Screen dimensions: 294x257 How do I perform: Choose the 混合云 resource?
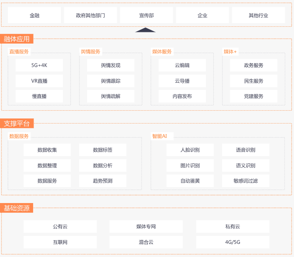146,242
